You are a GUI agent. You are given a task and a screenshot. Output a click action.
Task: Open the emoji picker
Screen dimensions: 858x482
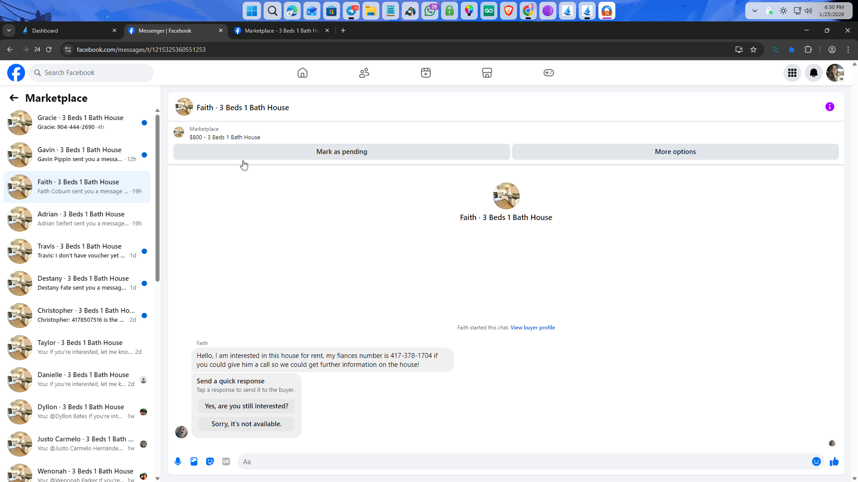tap(816, 461)
